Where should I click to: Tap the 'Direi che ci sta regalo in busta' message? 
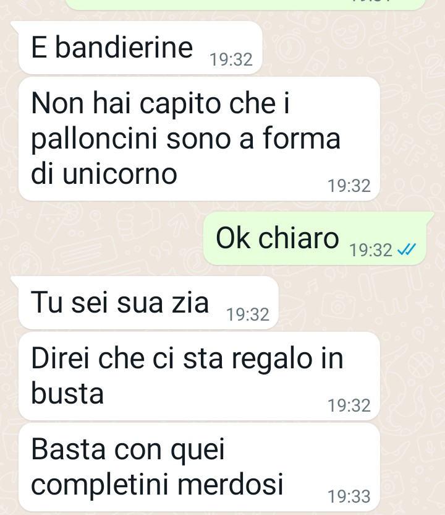tap(200, 376)
